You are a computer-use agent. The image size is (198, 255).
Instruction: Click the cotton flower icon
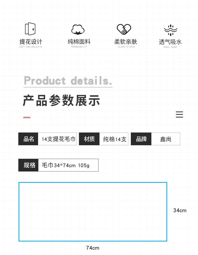coord(78,29)
